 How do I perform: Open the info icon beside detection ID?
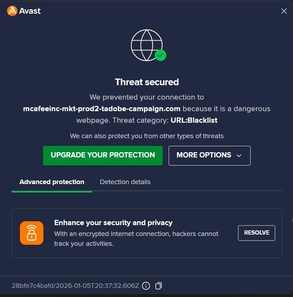[146, 286]
